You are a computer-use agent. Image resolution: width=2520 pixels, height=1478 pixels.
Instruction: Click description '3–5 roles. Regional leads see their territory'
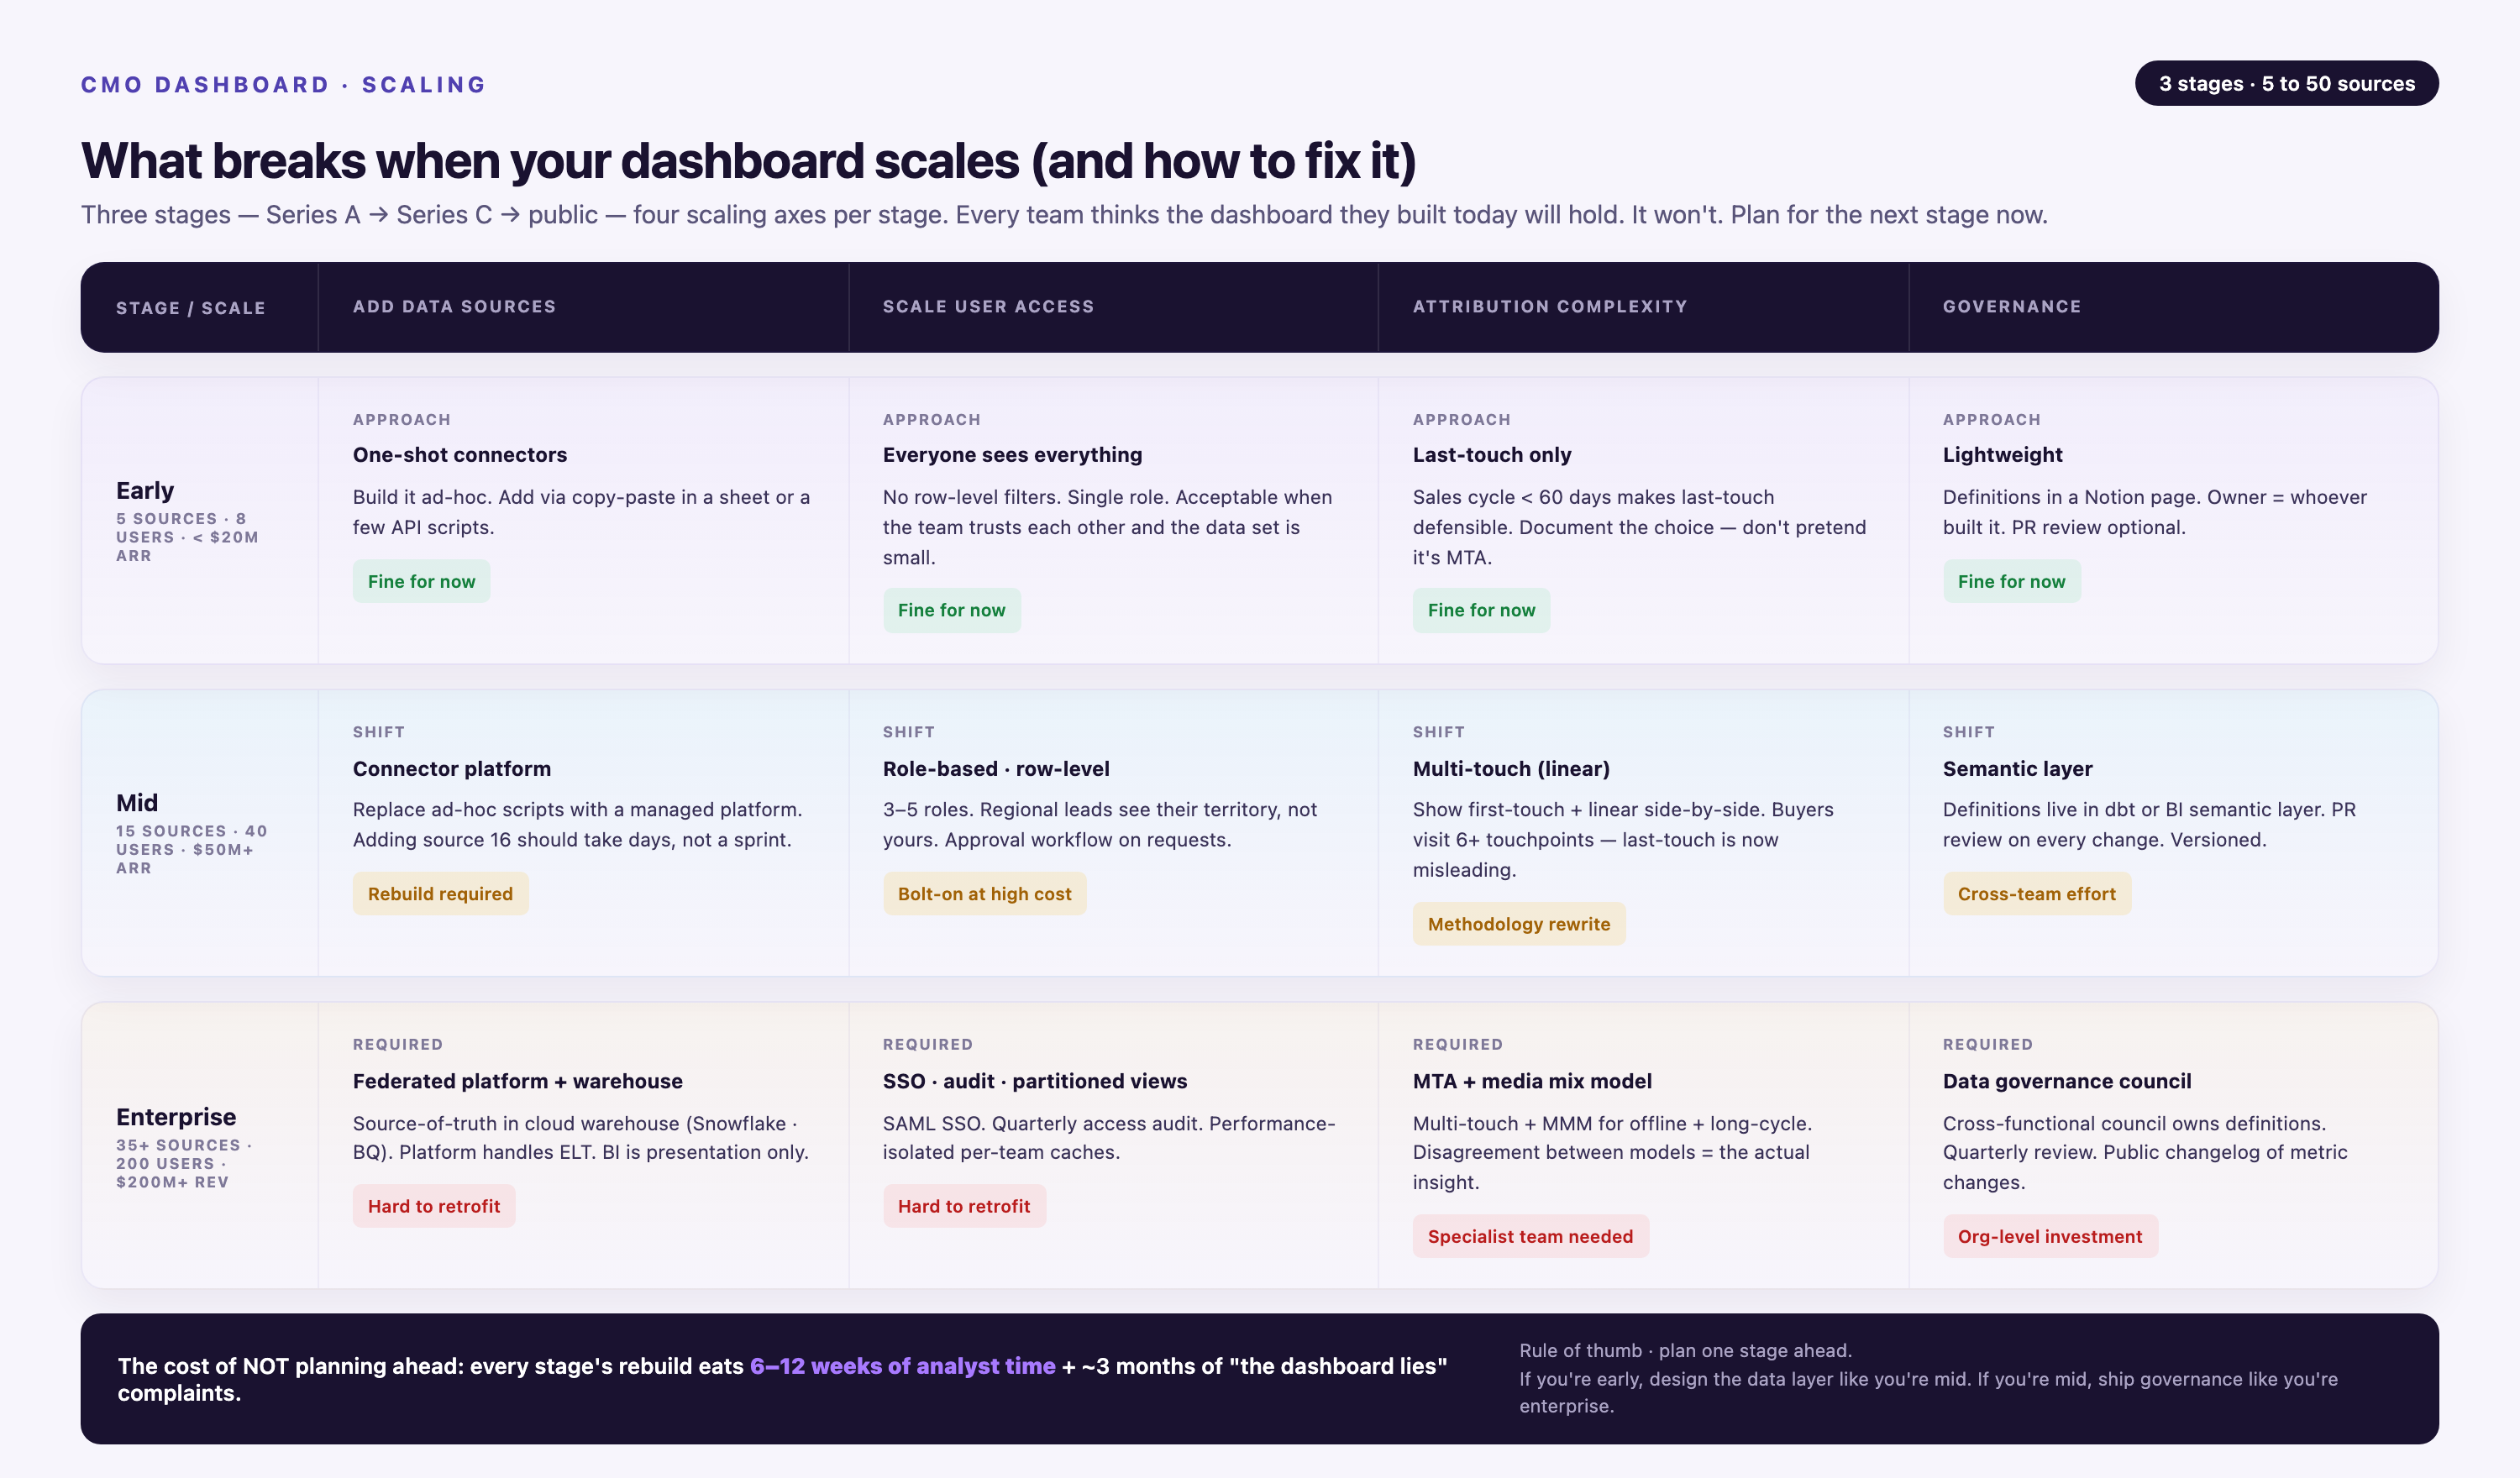pyautogui.click(x=1099, y=825)
